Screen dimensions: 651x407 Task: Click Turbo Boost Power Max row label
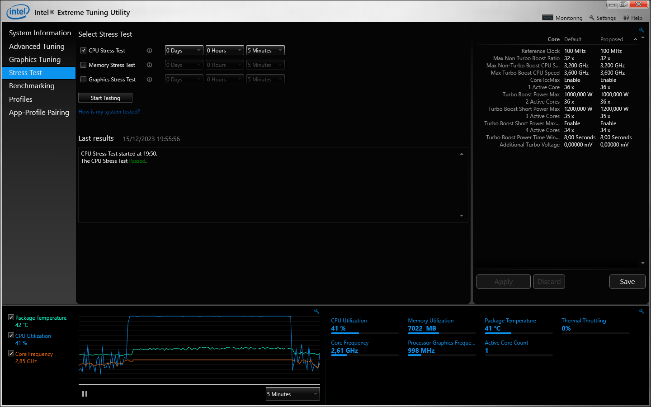[x=531, y=95]
